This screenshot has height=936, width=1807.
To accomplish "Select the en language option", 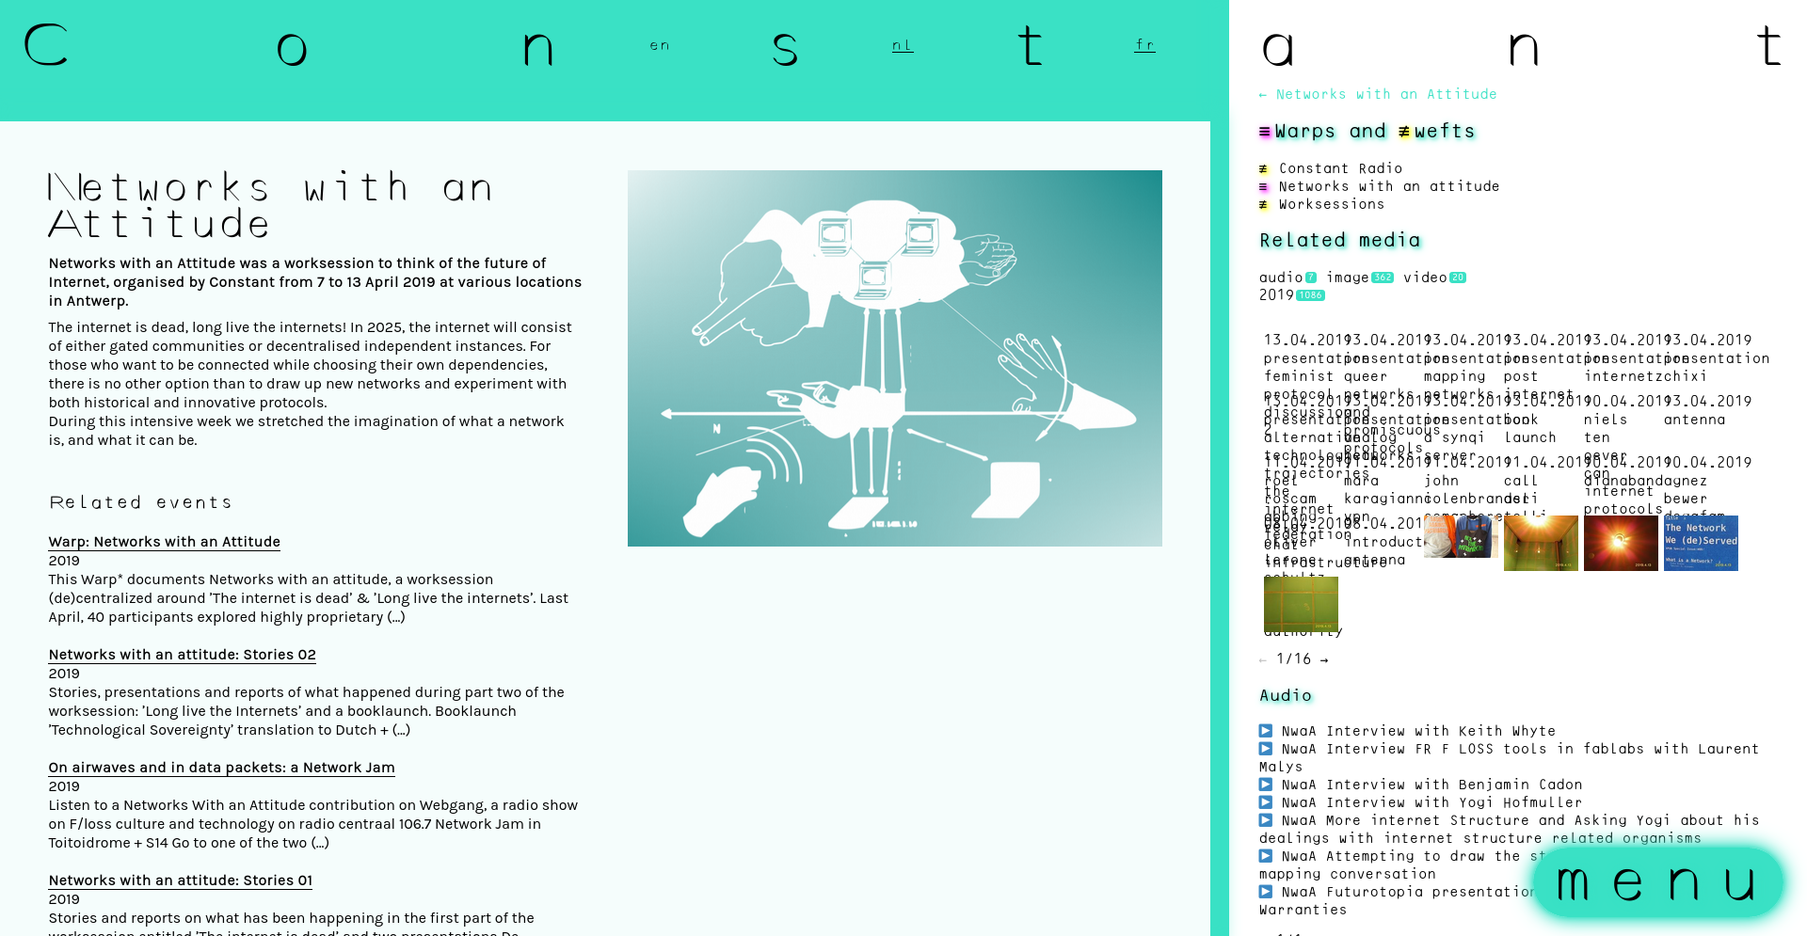I will [660, 45].
